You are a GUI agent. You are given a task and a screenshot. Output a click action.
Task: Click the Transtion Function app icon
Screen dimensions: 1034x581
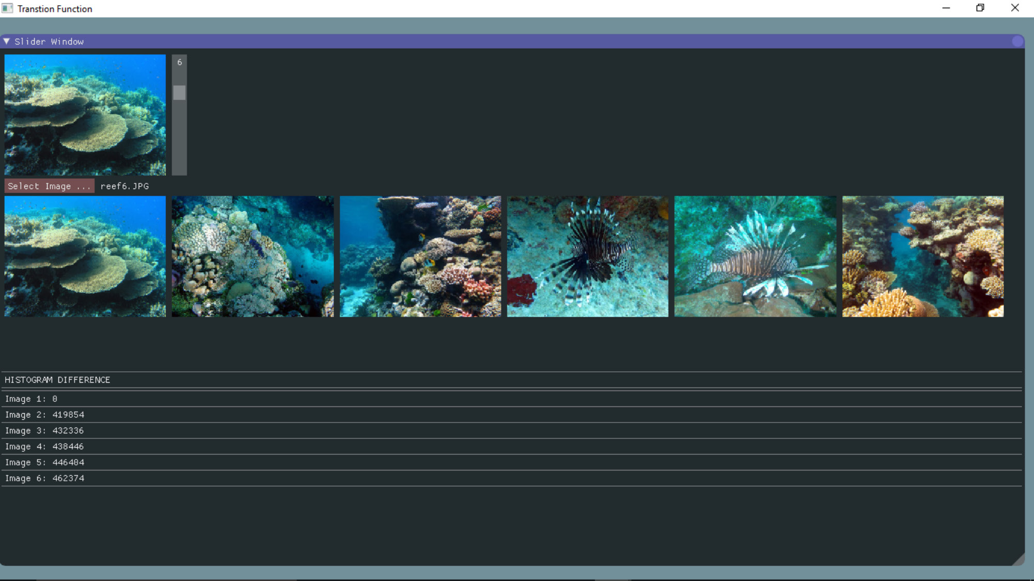tap(7, 8)
